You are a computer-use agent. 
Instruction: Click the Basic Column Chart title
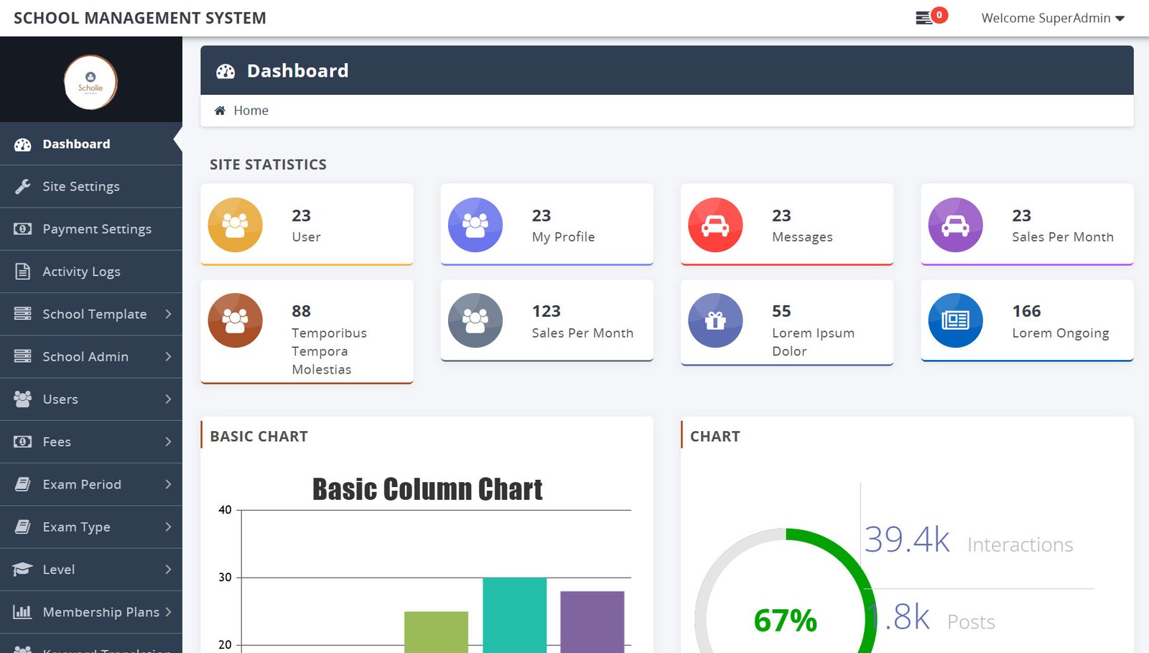point(427,489)
